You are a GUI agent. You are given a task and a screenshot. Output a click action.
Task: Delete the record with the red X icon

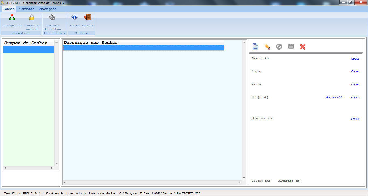tap(303, 47)
